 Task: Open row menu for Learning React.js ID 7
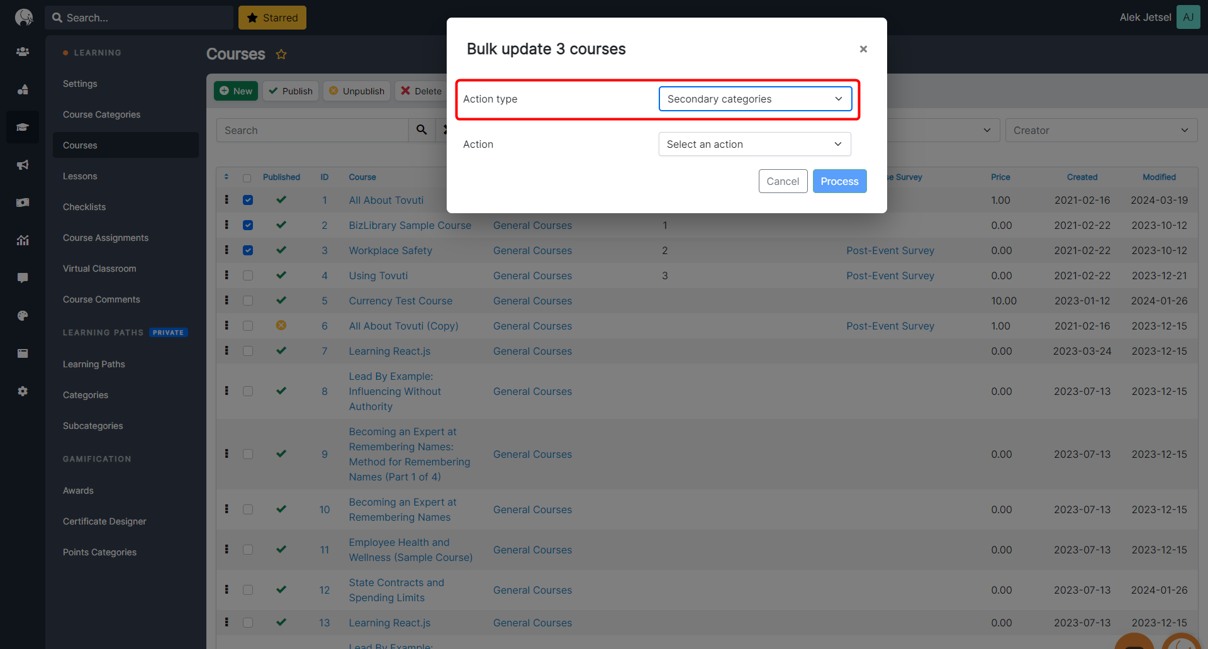[226, 350]
